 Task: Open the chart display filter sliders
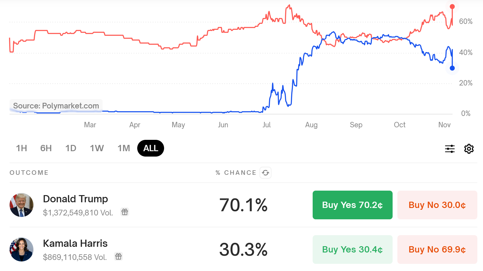450,148
